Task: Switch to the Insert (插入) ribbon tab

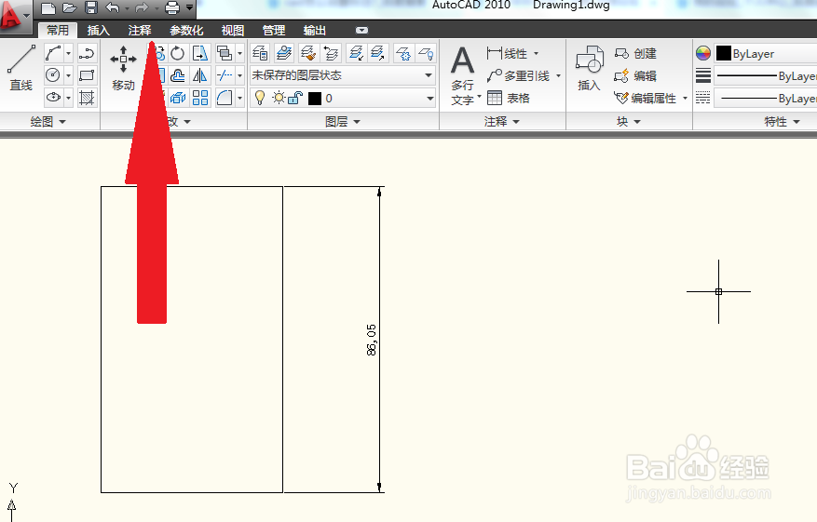Action: (98, 30)
